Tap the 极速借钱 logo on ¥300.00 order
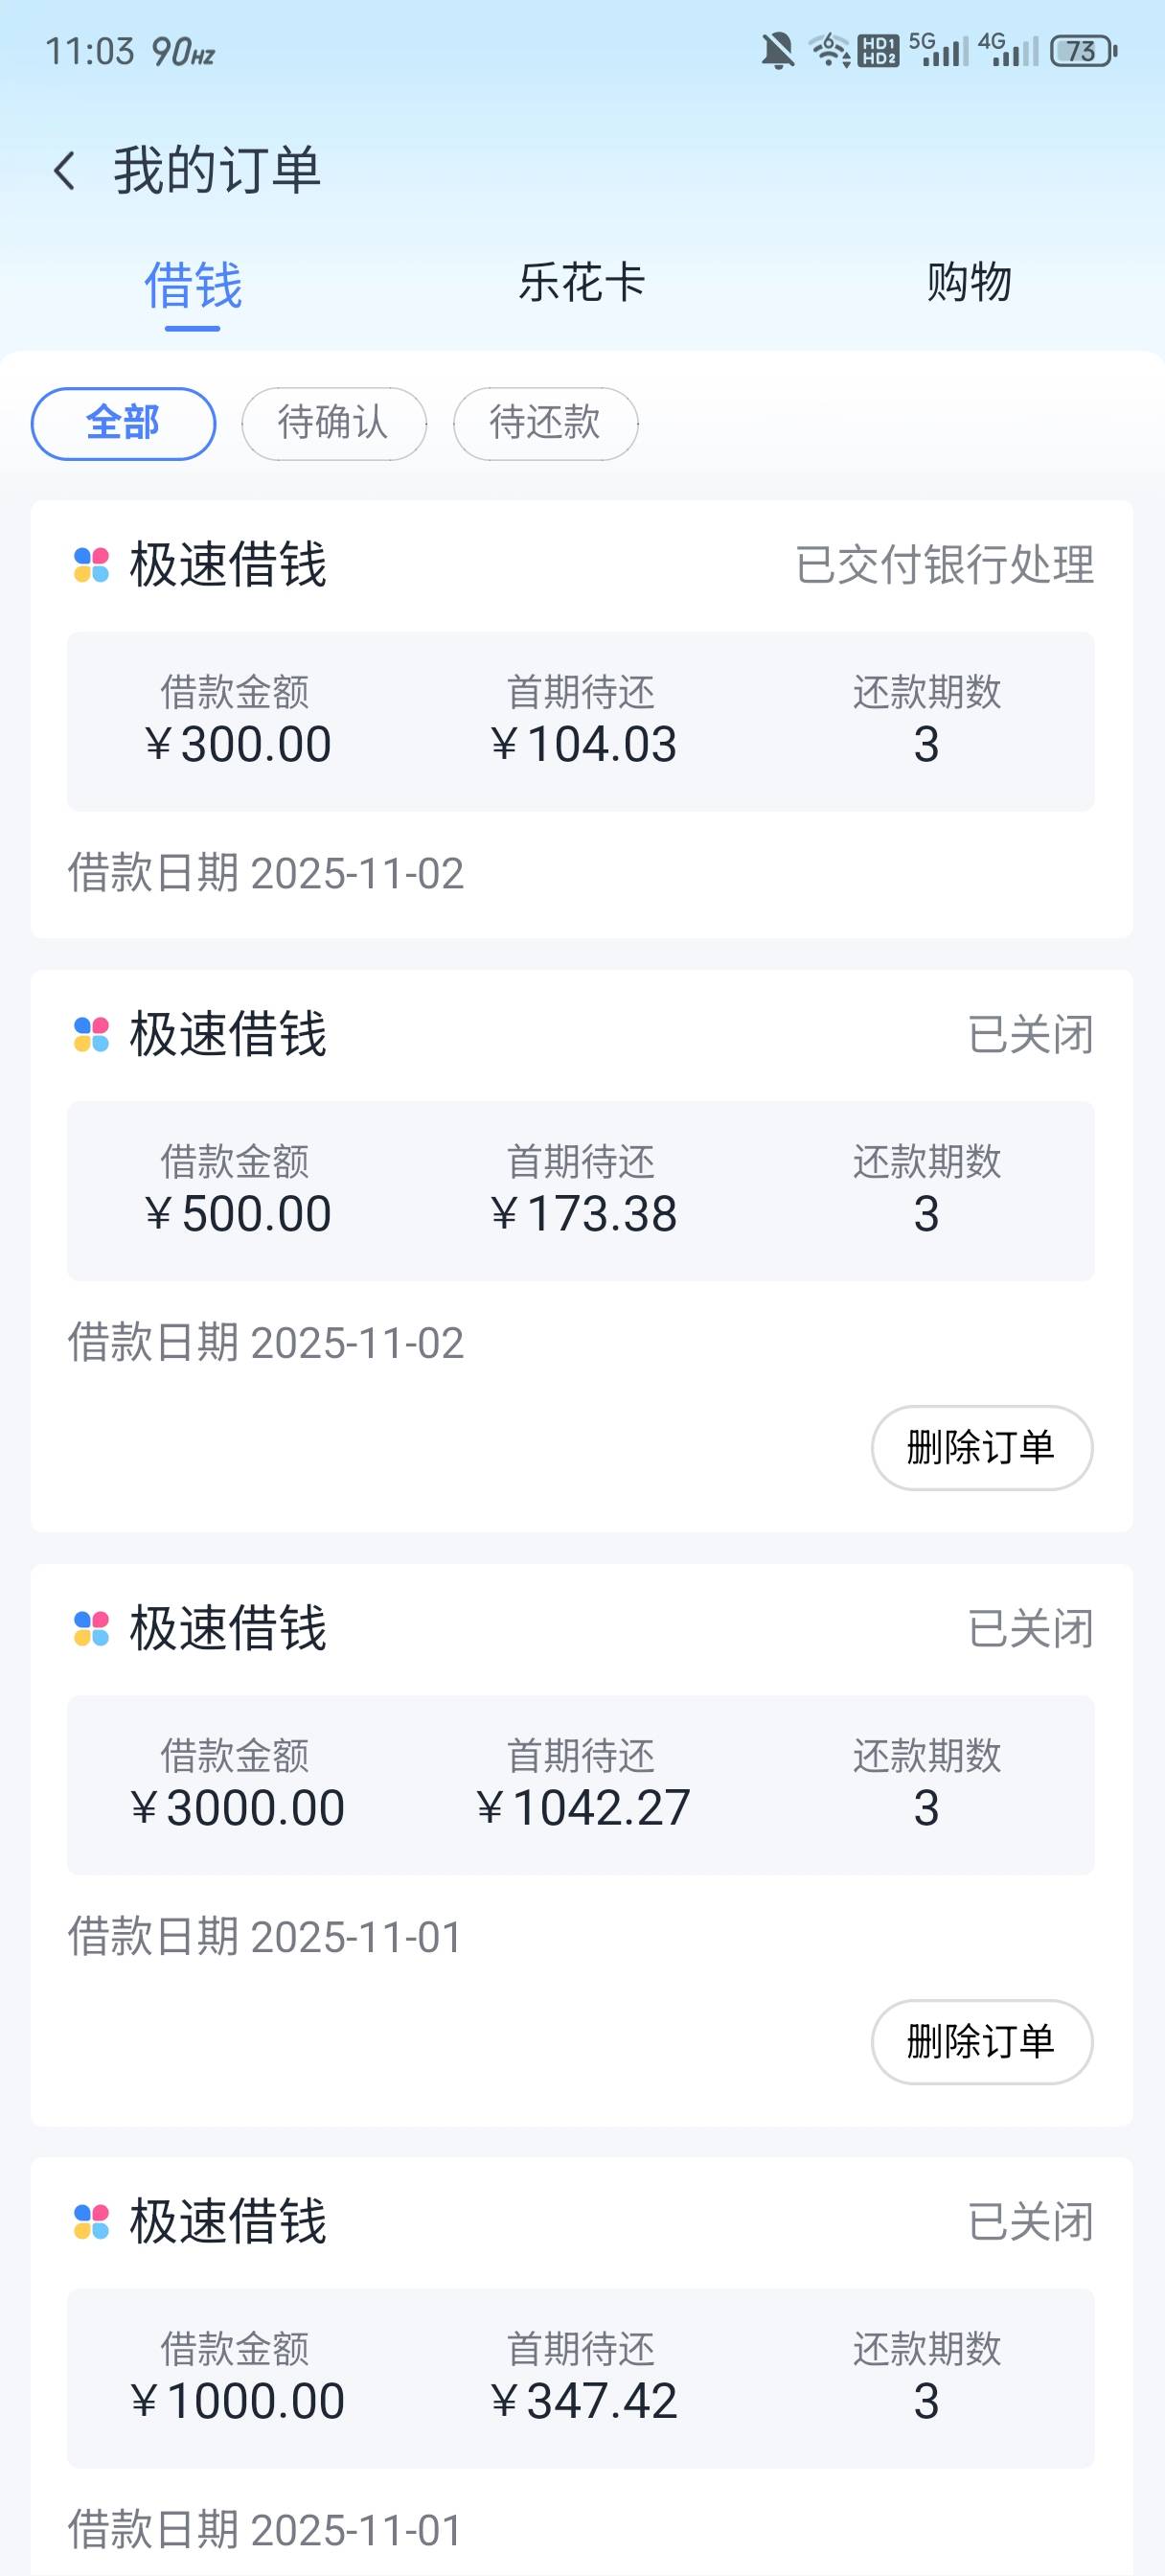 coord(91,565)
